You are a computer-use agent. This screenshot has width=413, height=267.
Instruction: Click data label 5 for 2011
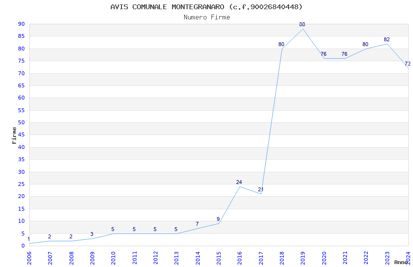[134, 229]
